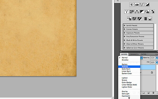Add a Color Balance adjustment (scales icon)
This screenshot has height=99, width=158.
point(137,12)
